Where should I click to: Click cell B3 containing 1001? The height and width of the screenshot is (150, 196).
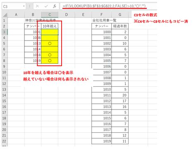point(33,32)
